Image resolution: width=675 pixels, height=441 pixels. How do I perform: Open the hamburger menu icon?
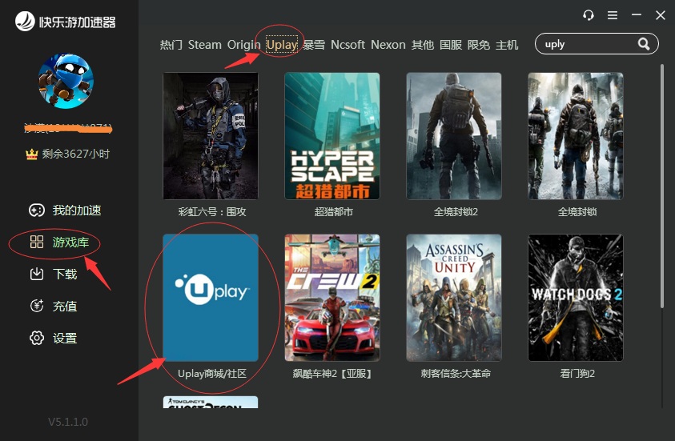[613, 15]
